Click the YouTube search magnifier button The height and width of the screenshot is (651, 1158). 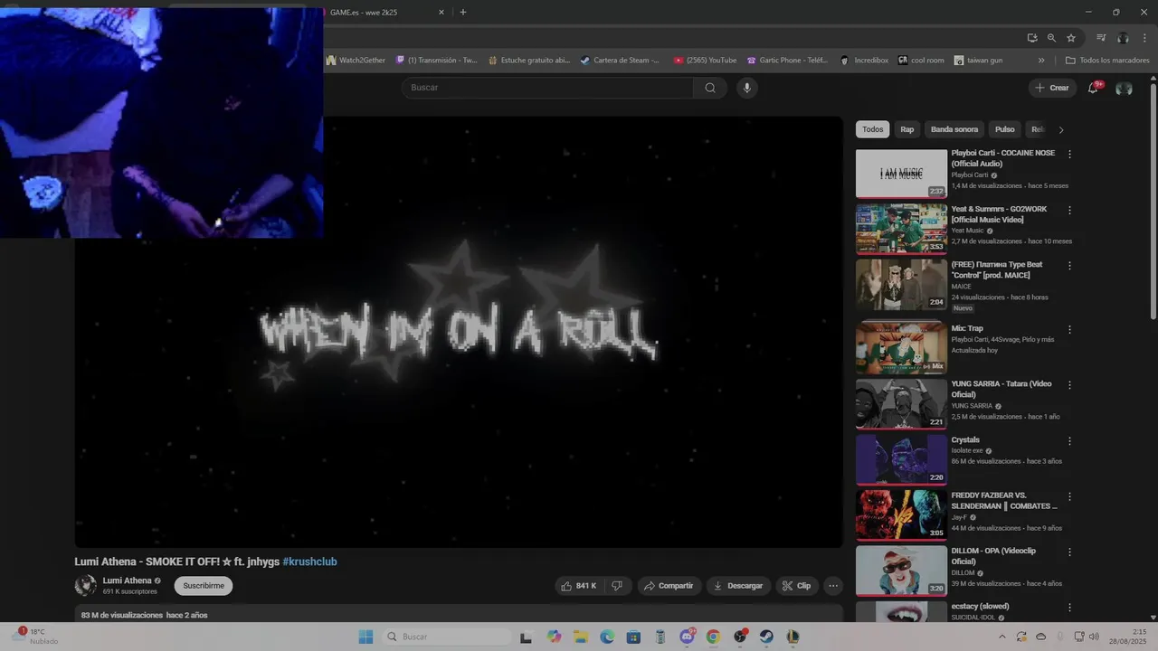pos(710,88)
